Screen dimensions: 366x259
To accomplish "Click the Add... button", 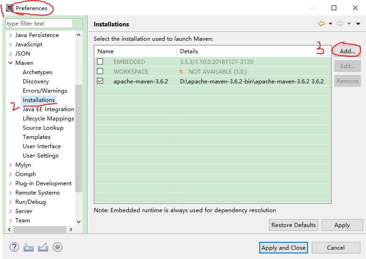I will click(347, 51).
